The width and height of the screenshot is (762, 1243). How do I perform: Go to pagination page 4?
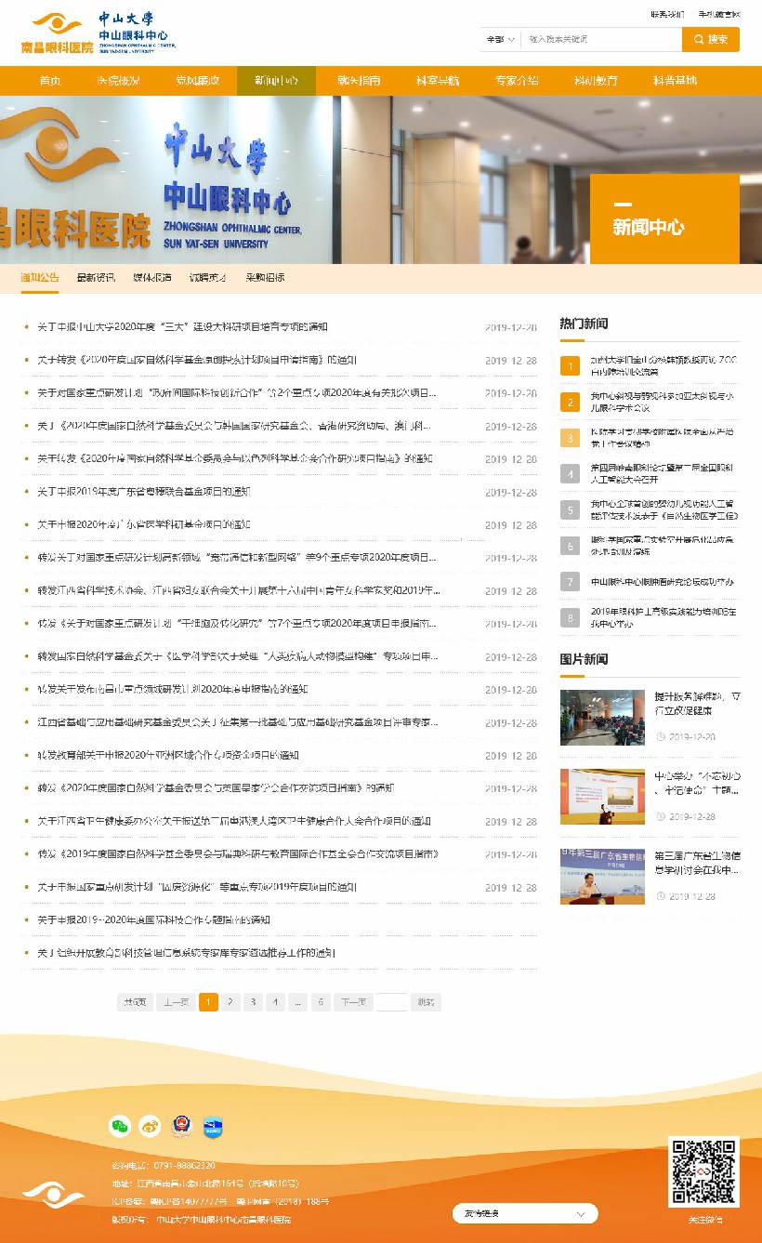276,1002
